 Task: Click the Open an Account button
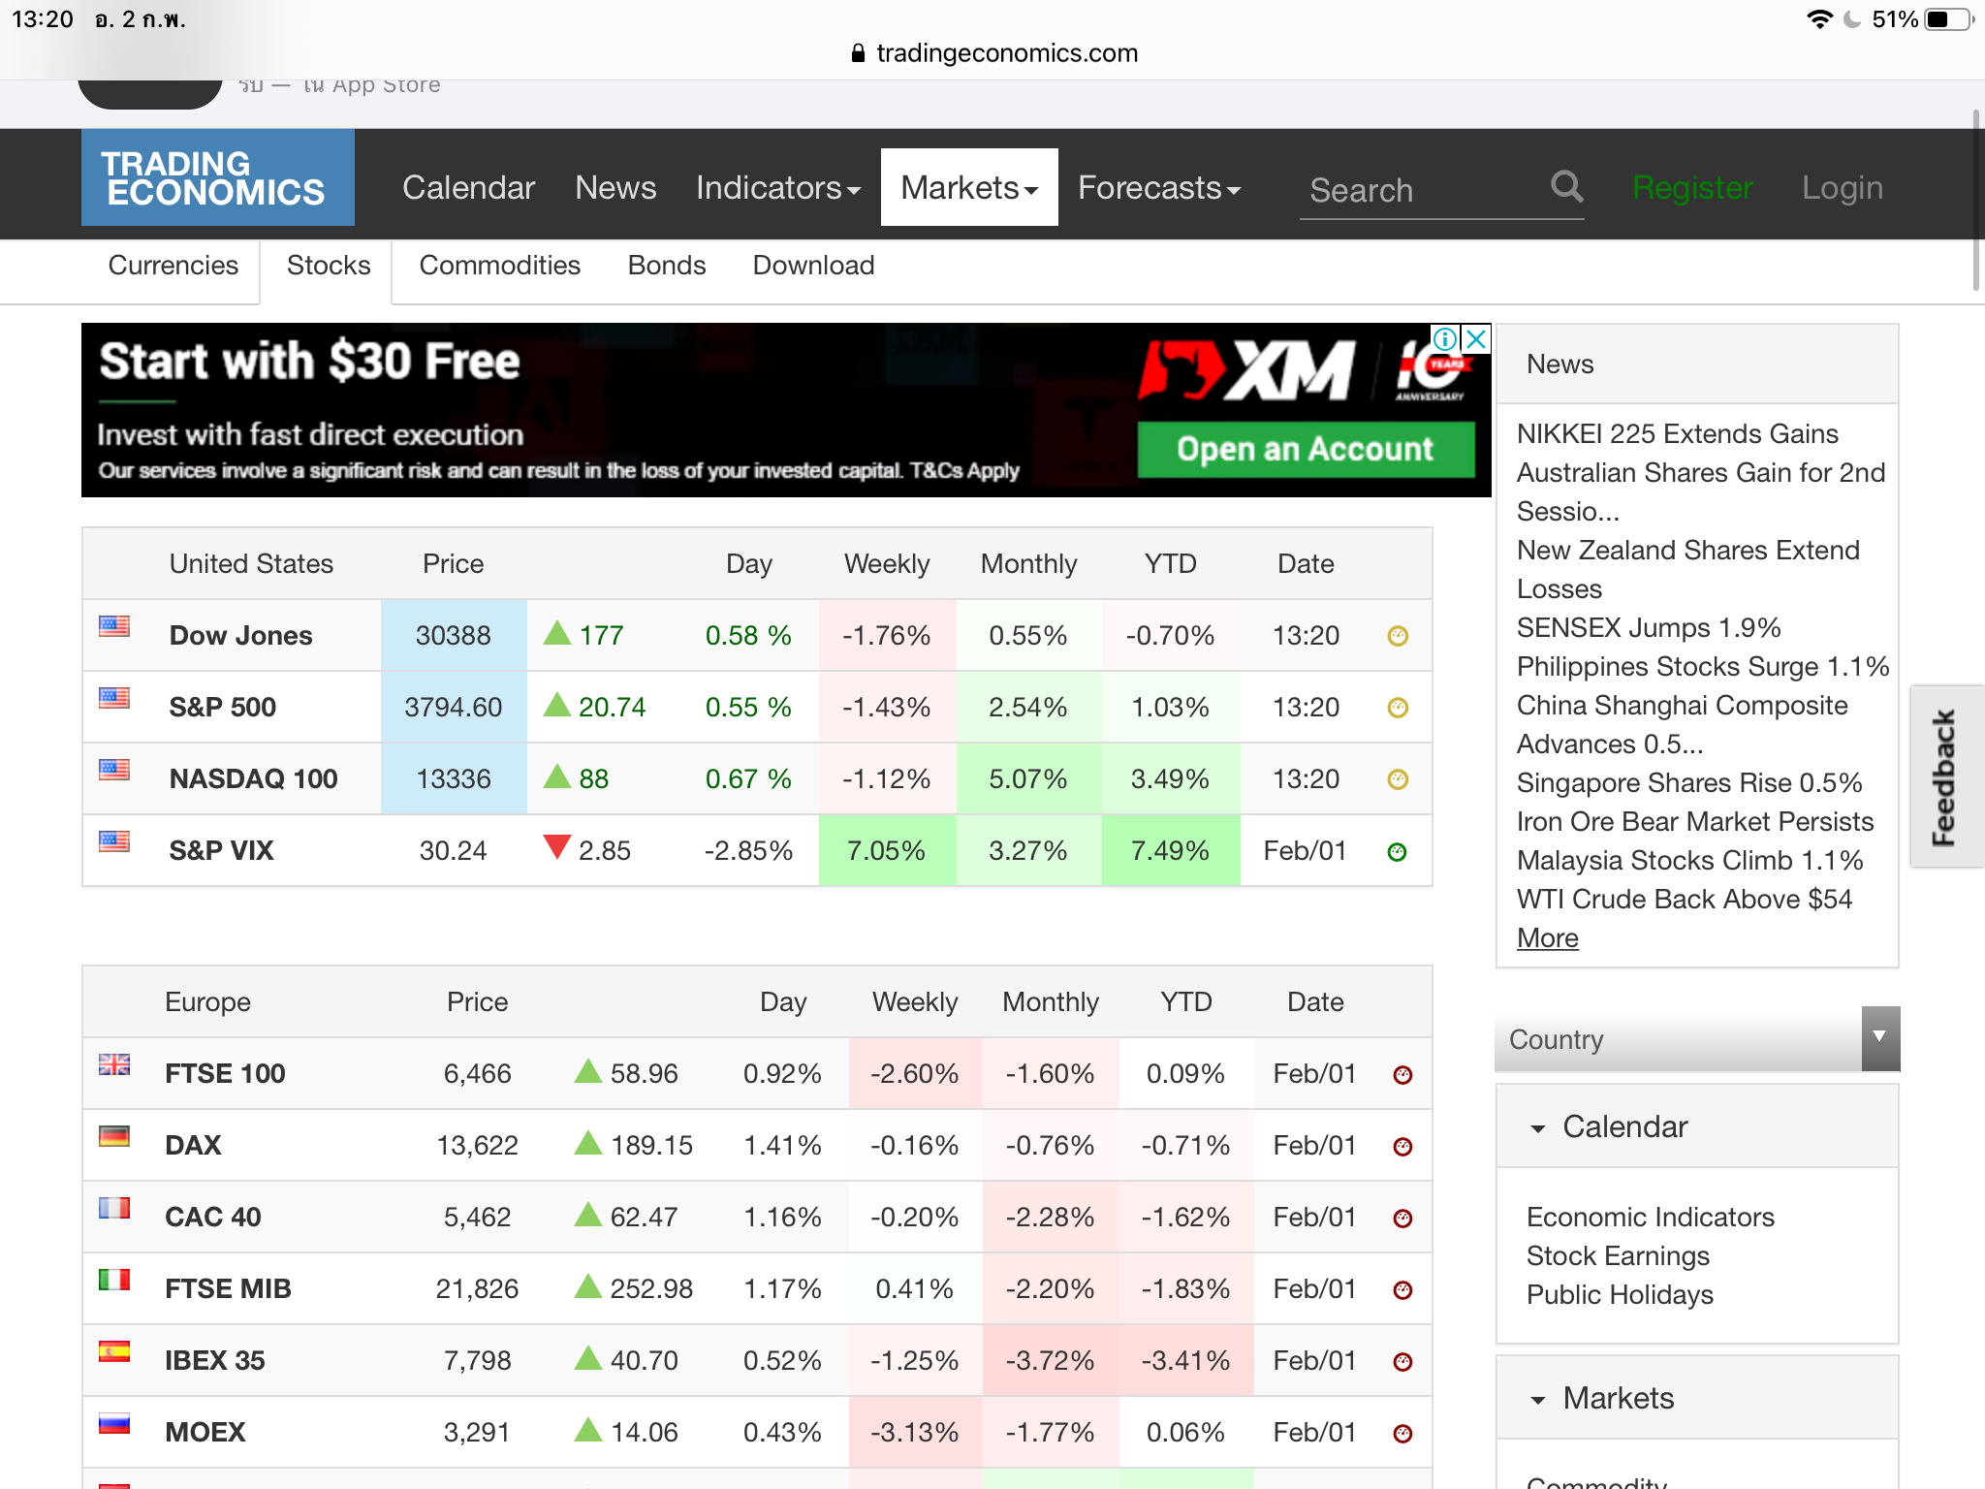1305,450
